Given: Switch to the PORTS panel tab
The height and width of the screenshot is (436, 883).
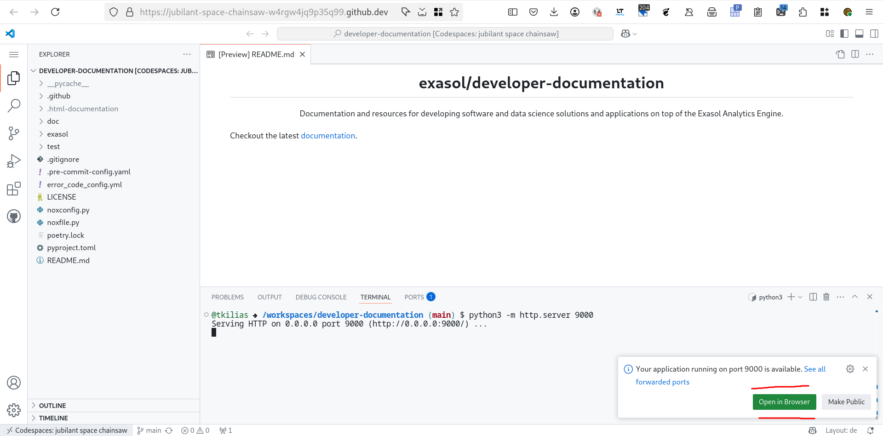Looking at the screenshot, I should point(419,297).
